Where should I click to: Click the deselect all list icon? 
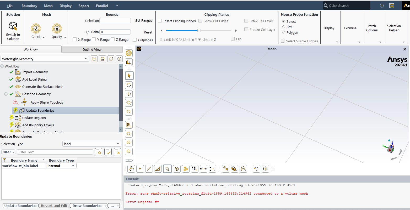(x=117, y=152)
